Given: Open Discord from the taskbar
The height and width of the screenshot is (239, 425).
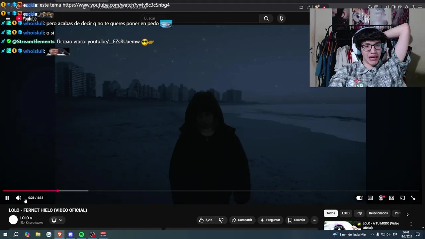Looking at the screenshot, I should 70,234.
